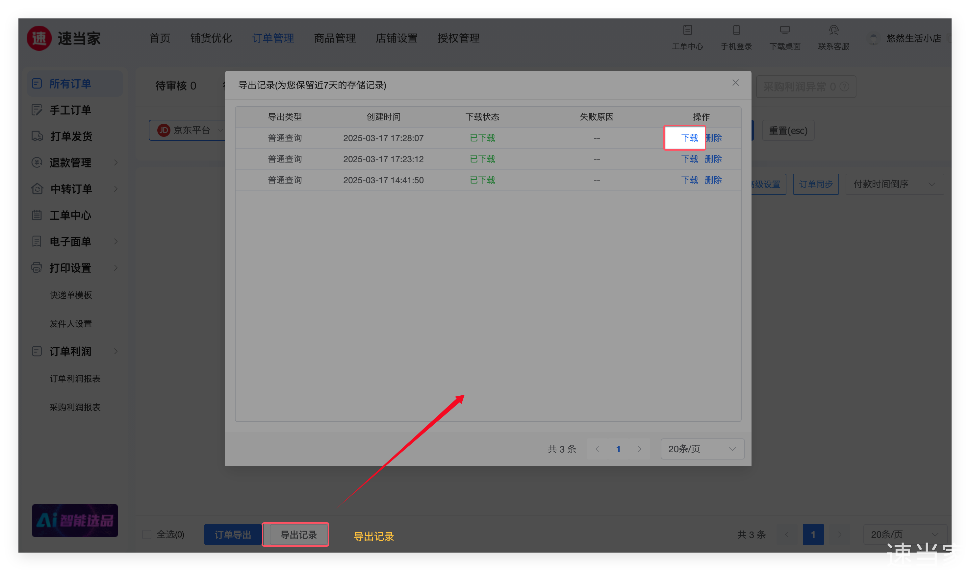Click the 打单发货 truck icon in sidebar
Image resolution: width=970 pixels, height=571 pixels.
point(37,136)
